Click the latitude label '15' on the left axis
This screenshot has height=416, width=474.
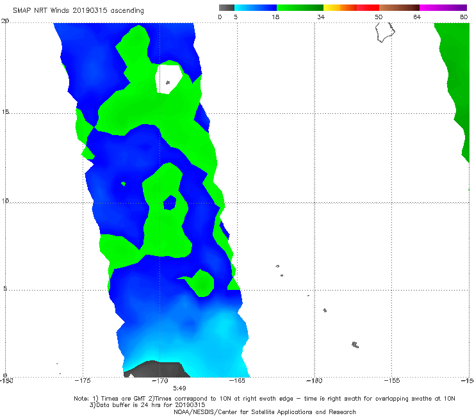[5, 112]
